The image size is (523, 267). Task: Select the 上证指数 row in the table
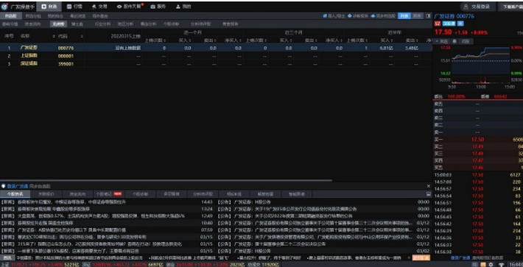point(216,56)
